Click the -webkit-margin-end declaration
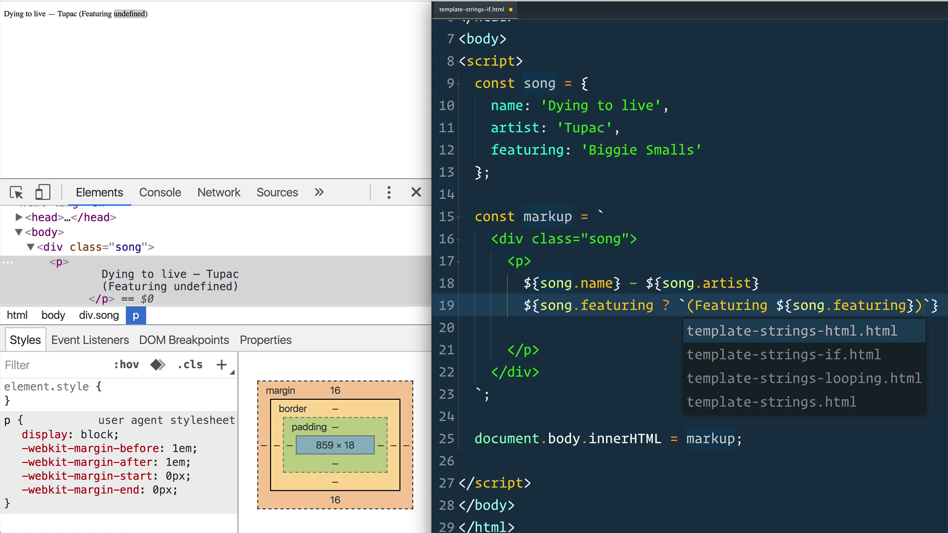 tap(99, 490)
